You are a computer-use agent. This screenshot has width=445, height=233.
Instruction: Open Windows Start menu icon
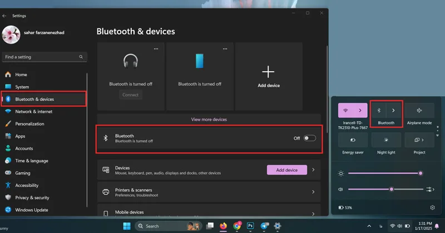(127, 226)
